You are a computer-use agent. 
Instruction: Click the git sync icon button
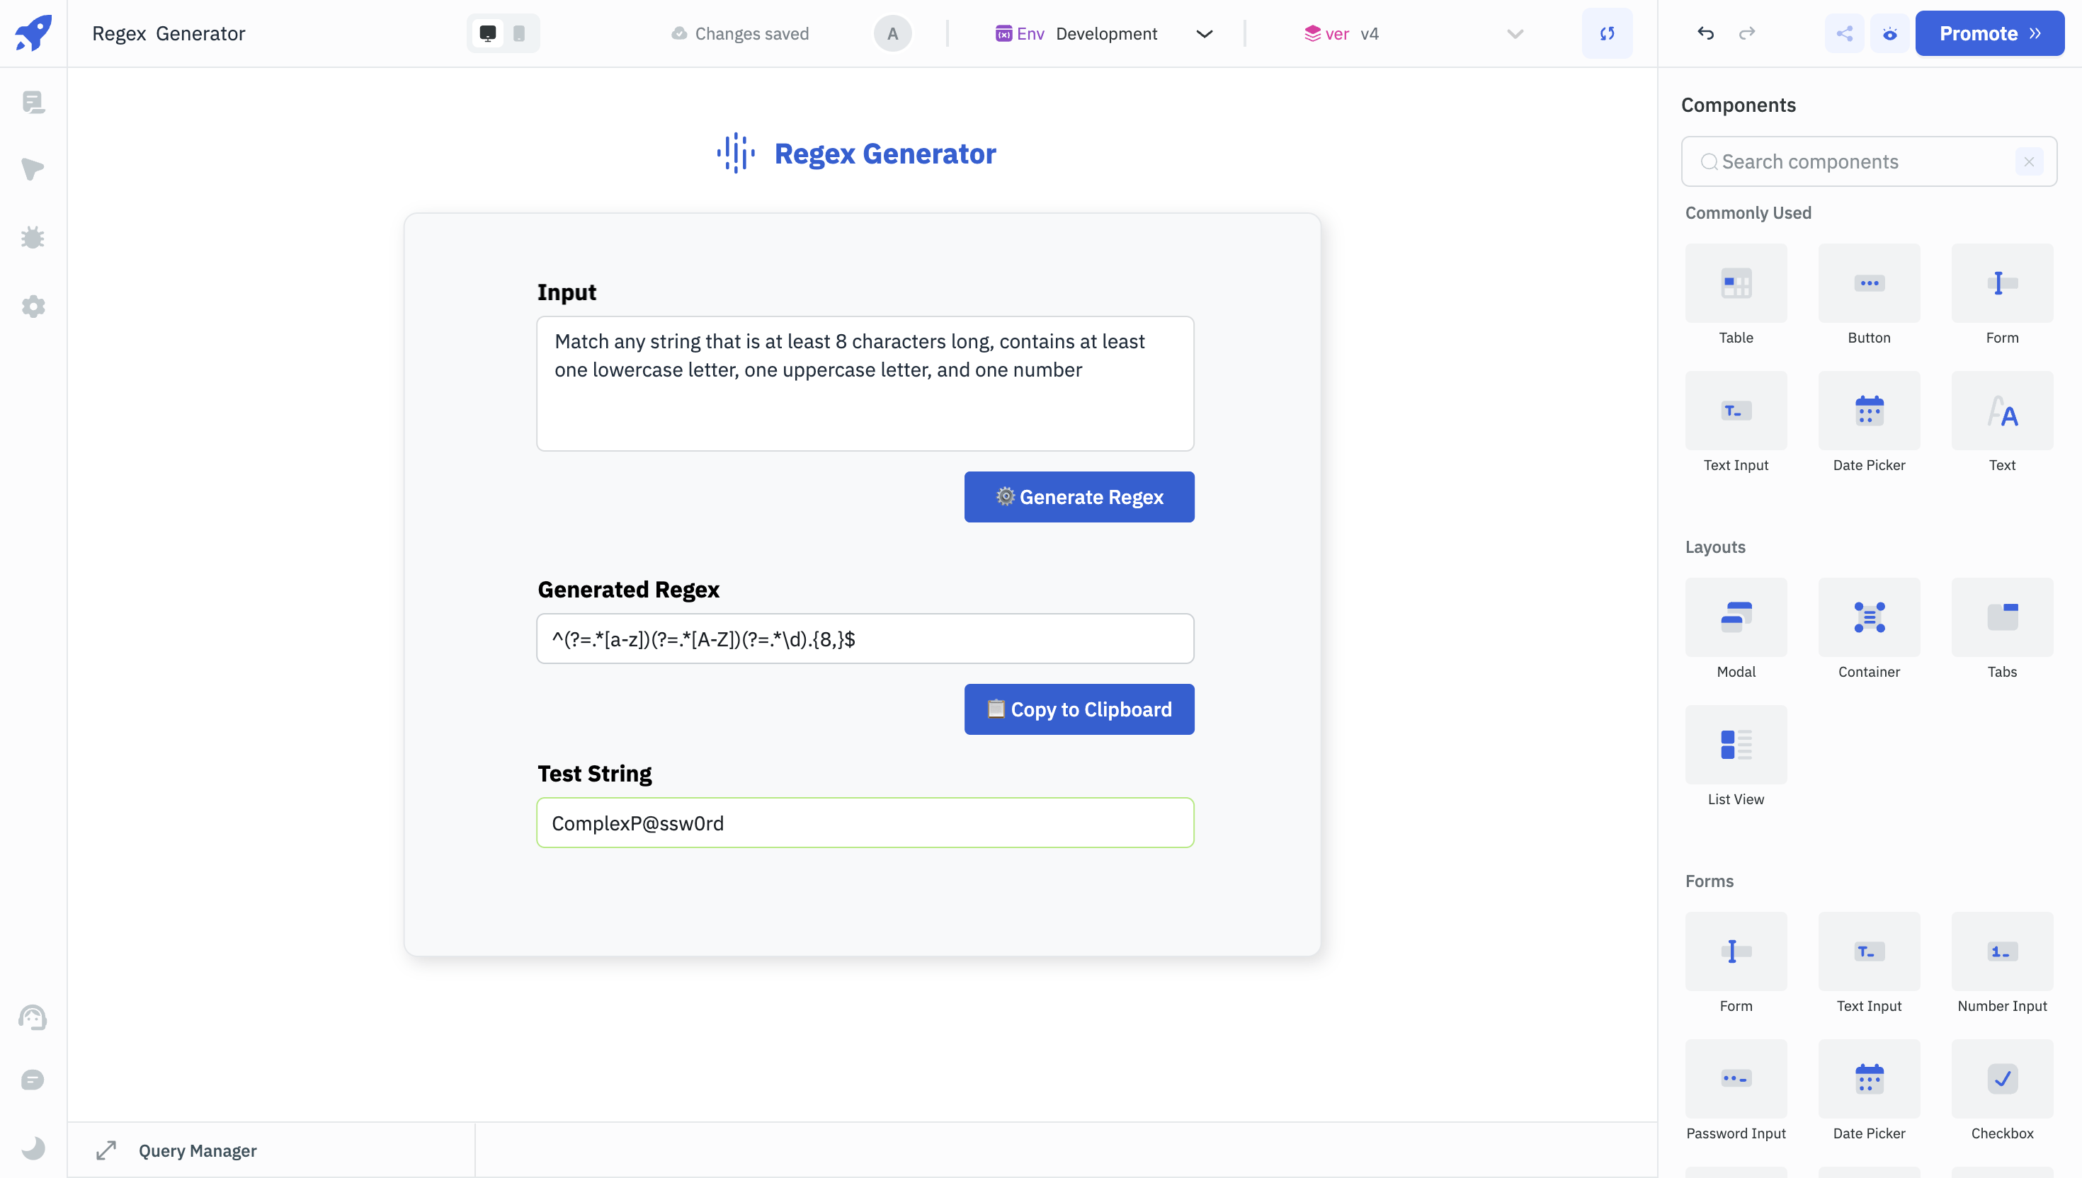coord(1607,33)
